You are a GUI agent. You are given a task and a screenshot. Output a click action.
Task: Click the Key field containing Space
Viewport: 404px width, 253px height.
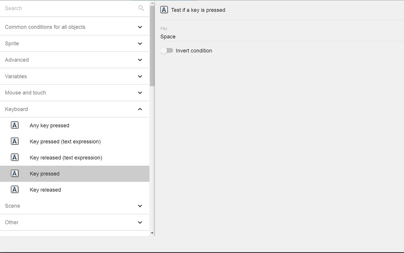point(278,36)
